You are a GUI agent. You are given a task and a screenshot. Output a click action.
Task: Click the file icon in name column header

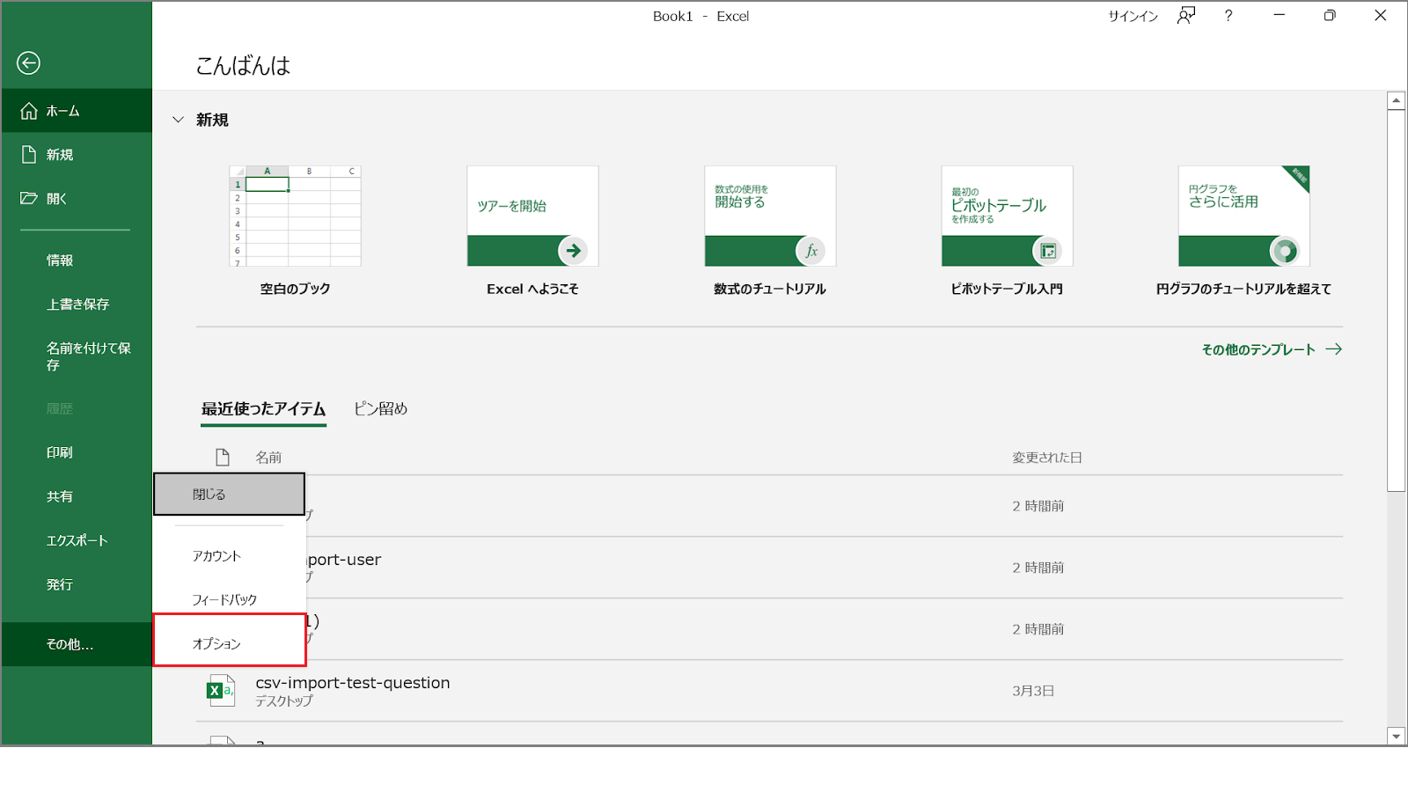point(223,457)
